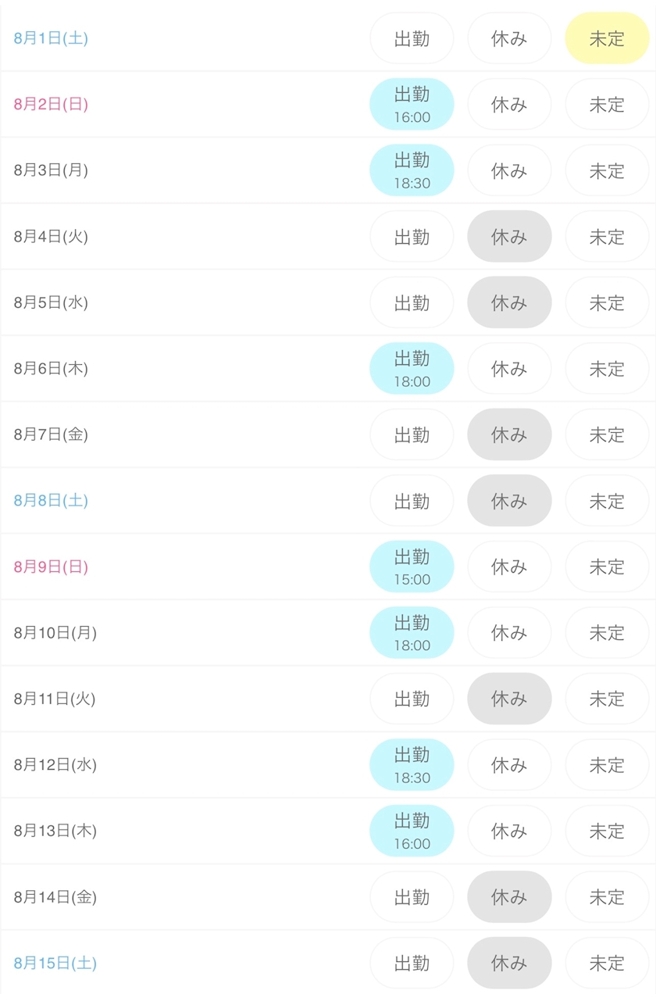Set 8月10日(月) to 未定
The image size is (656, 994).
(x=607, y=632)
